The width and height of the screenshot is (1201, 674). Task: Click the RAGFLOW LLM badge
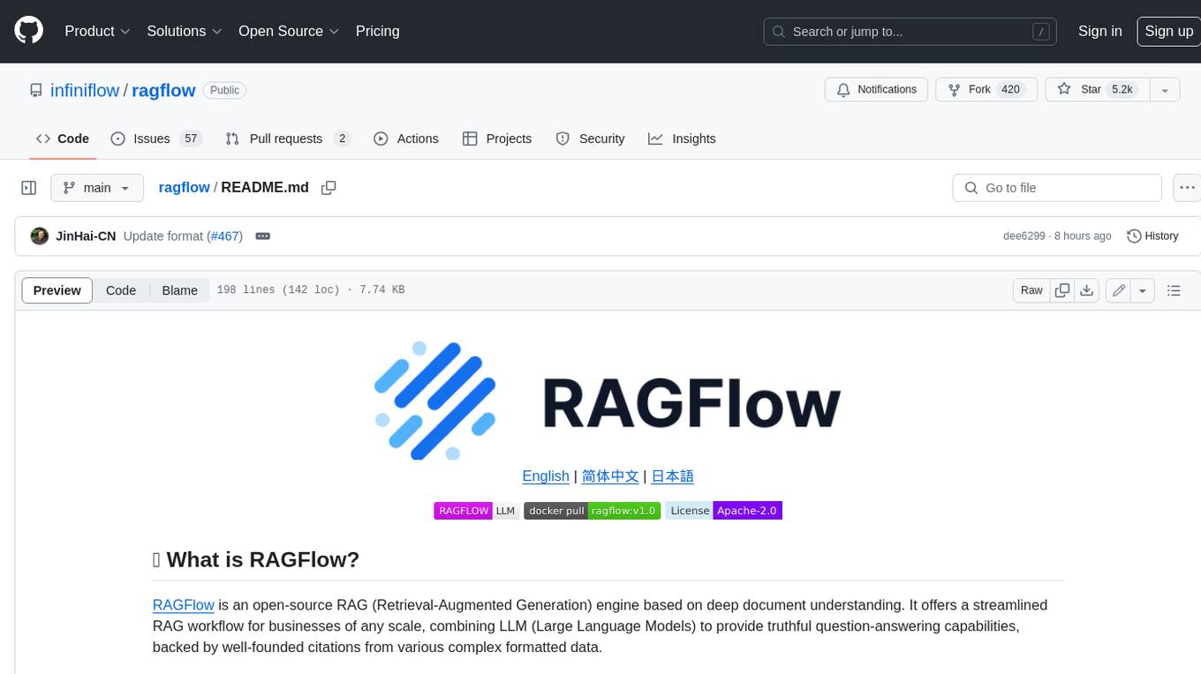coord(476,511)
